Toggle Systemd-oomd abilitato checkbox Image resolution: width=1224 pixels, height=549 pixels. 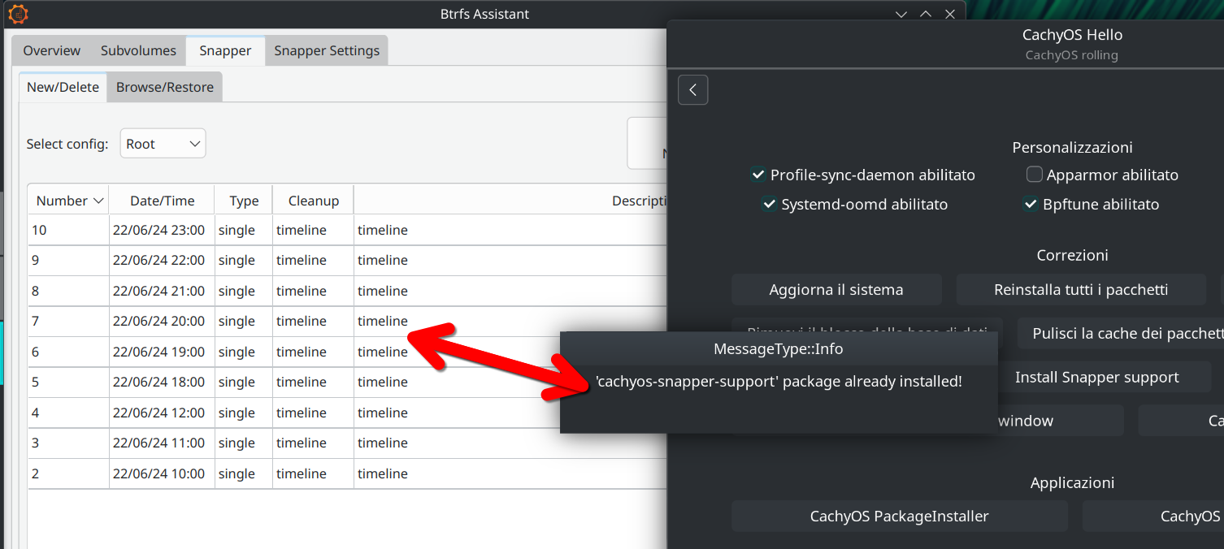point(769,204)
